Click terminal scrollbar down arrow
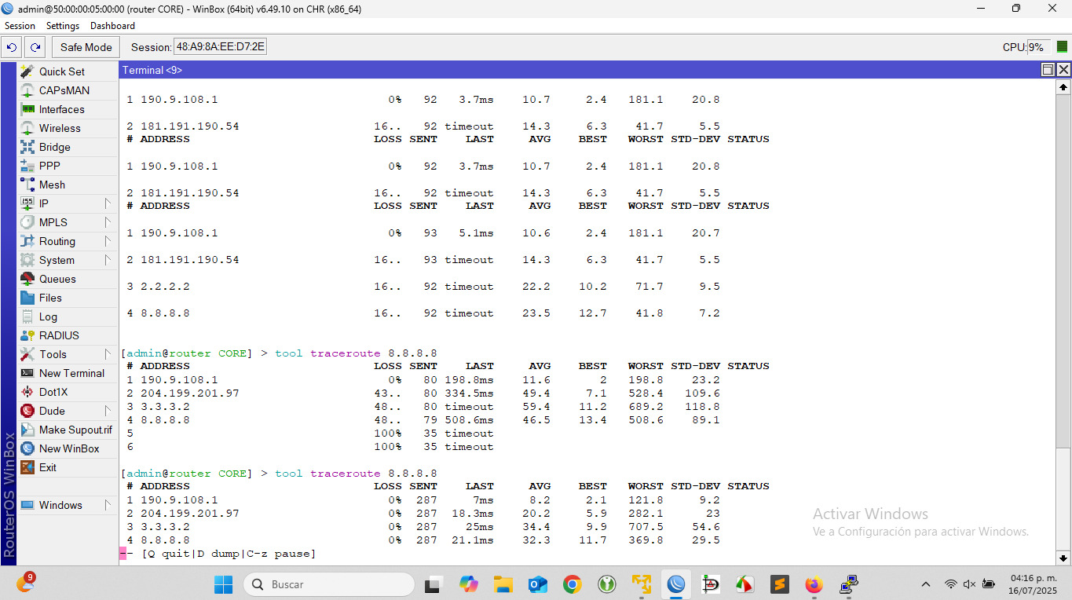Viewport: 1072px width, 600px height. tap(1064, 558)
